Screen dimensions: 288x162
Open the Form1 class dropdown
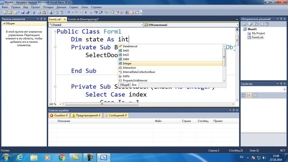coord(142,25)
